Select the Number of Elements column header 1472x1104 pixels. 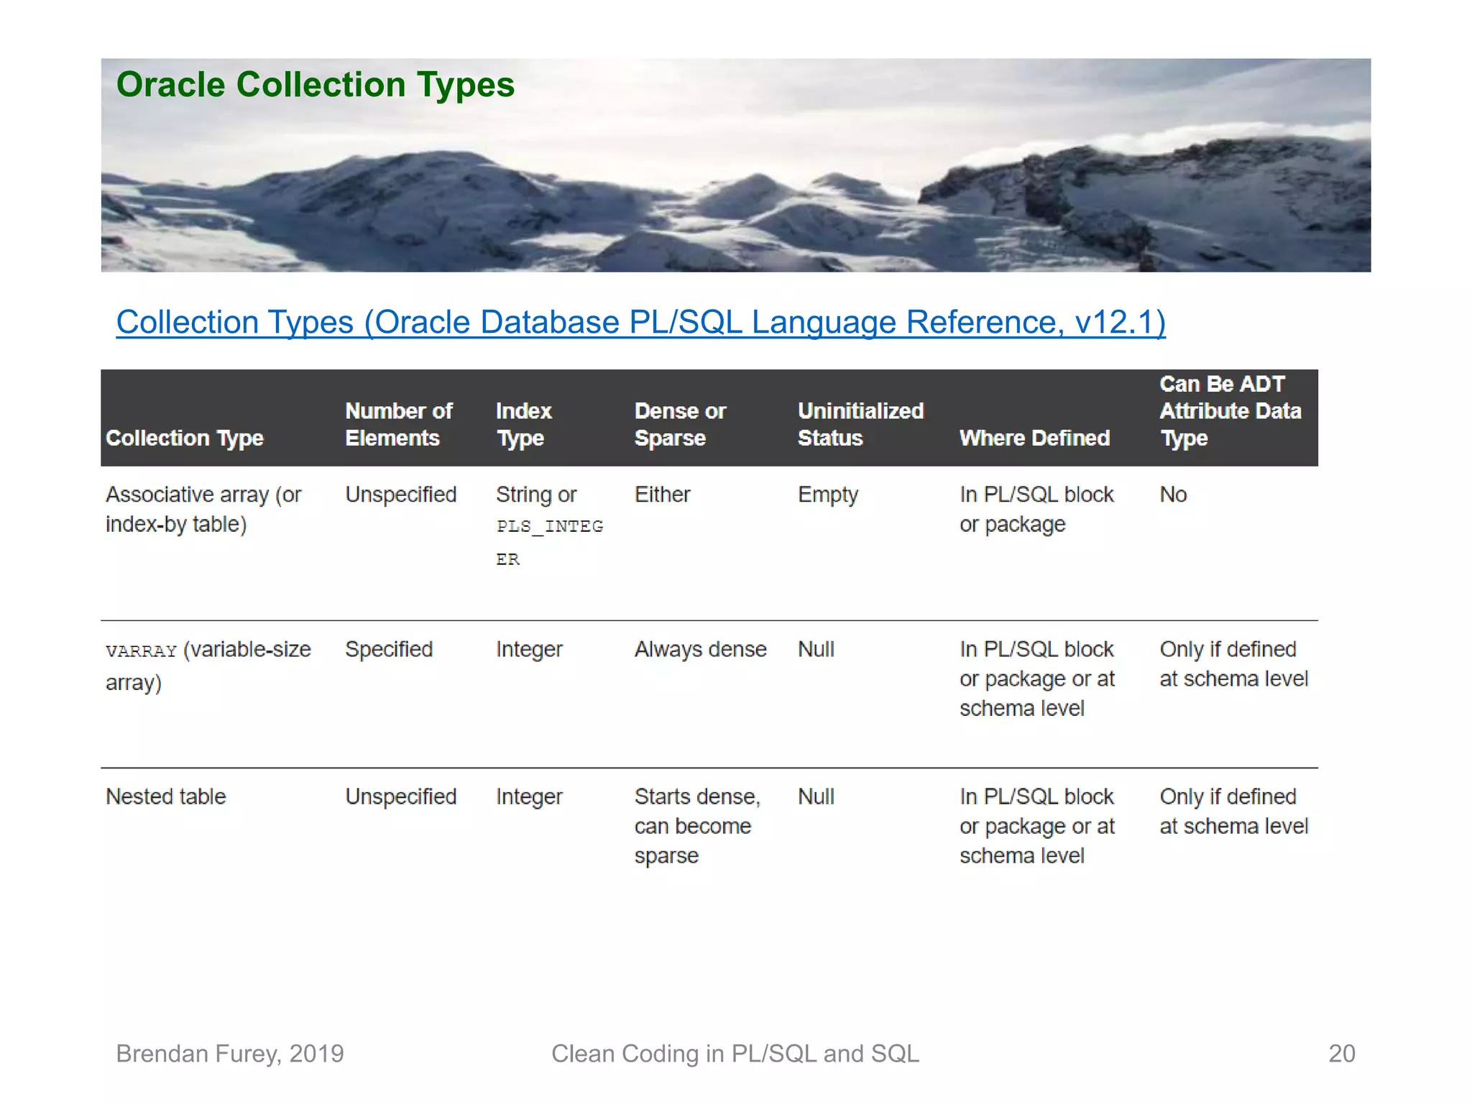click(x=398, y=424)
